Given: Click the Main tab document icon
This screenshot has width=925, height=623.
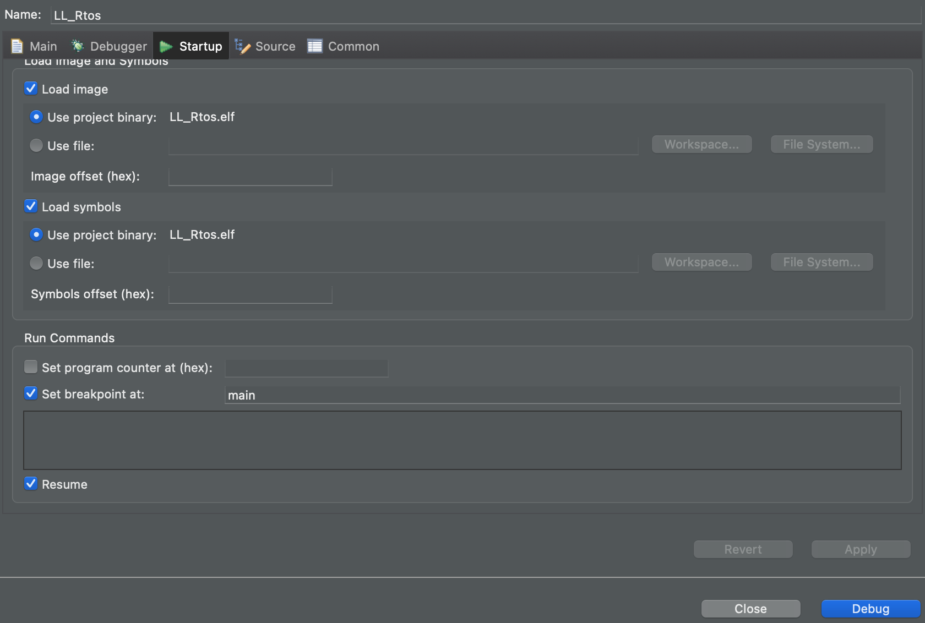Looking at the screenshot, I should pos(17,46).
